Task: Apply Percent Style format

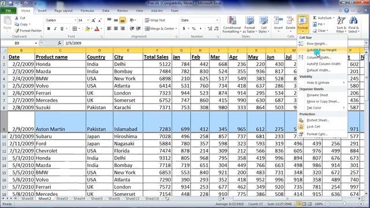Action: 194,28
